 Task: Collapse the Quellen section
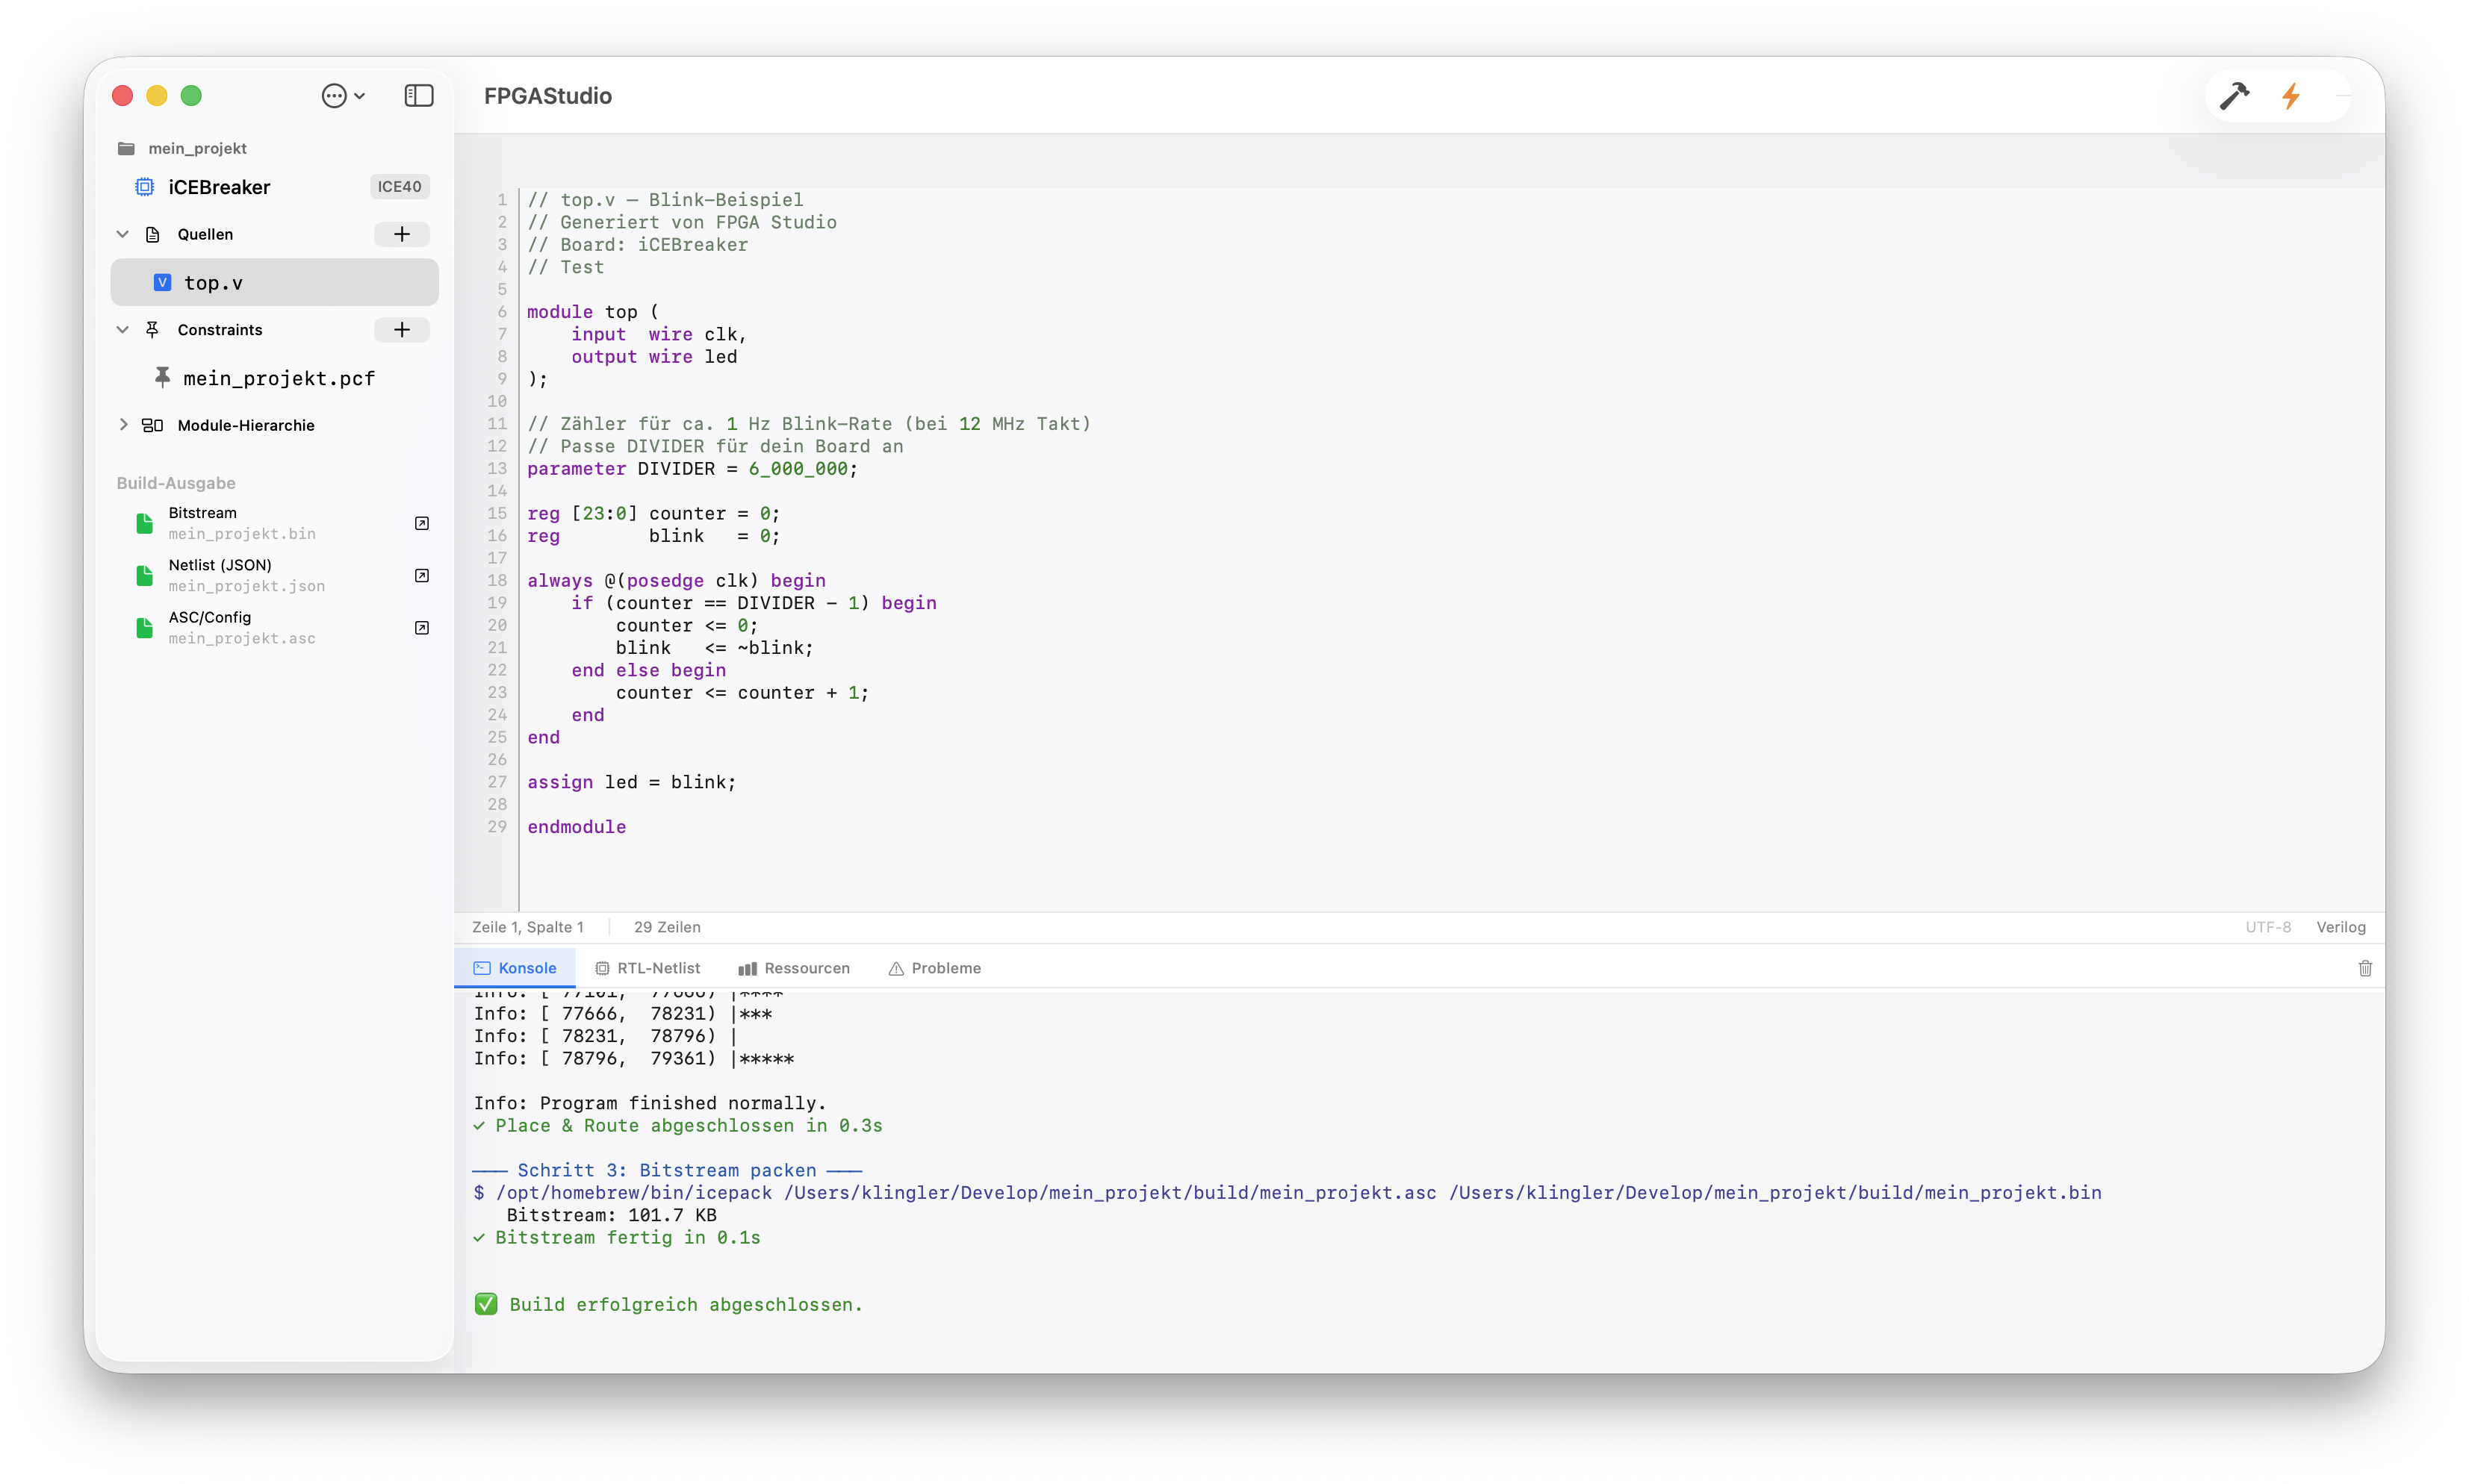click(x=123, y=234)
